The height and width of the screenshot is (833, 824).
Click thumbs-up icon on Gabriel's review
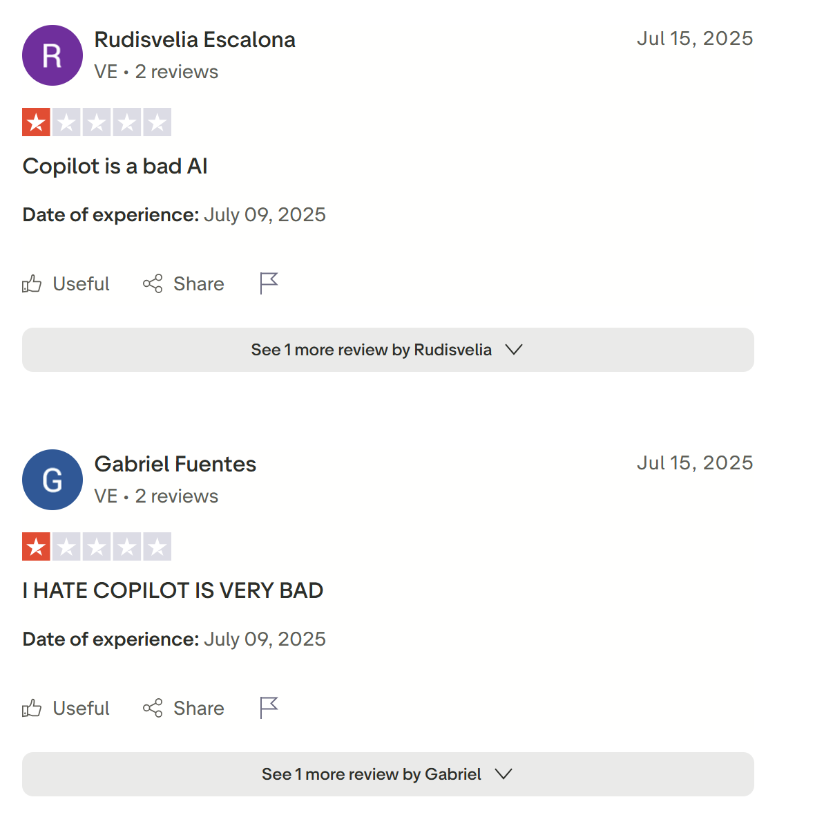[x=32, y=708]
